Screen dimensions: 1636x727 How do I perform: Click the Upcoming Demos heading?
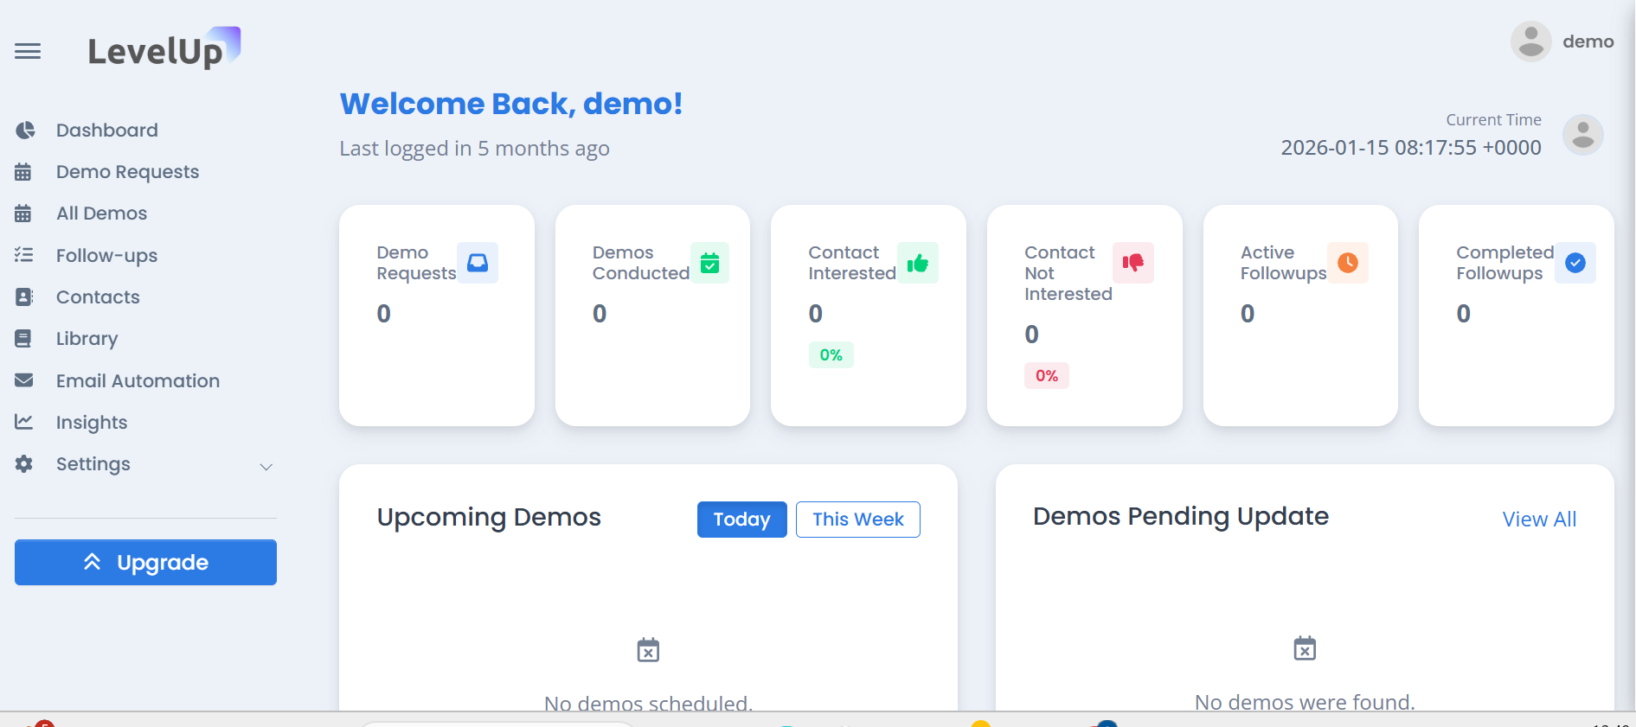pos(489,517)
